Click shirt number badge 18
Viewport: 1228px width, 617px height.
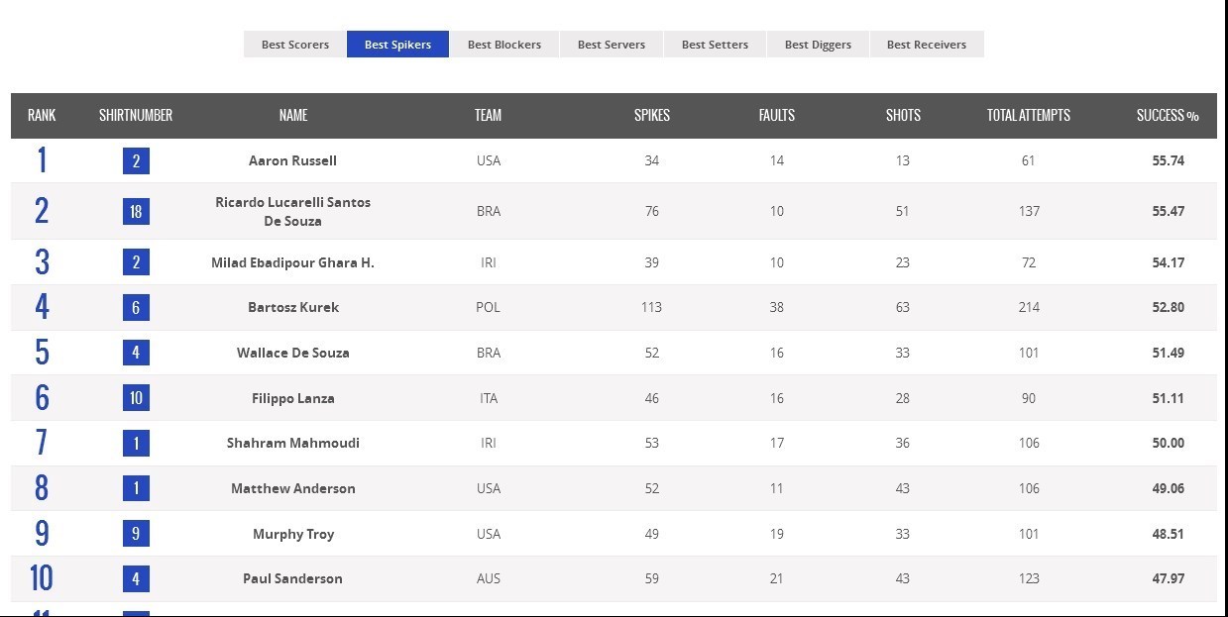[136, 211]
